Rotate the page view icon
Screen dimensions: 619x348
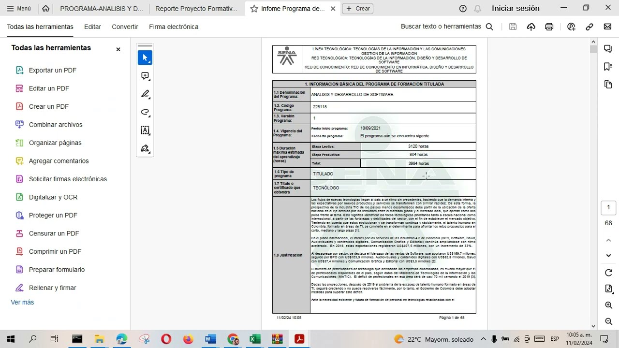pyautogui.click(x=608, y=273)
